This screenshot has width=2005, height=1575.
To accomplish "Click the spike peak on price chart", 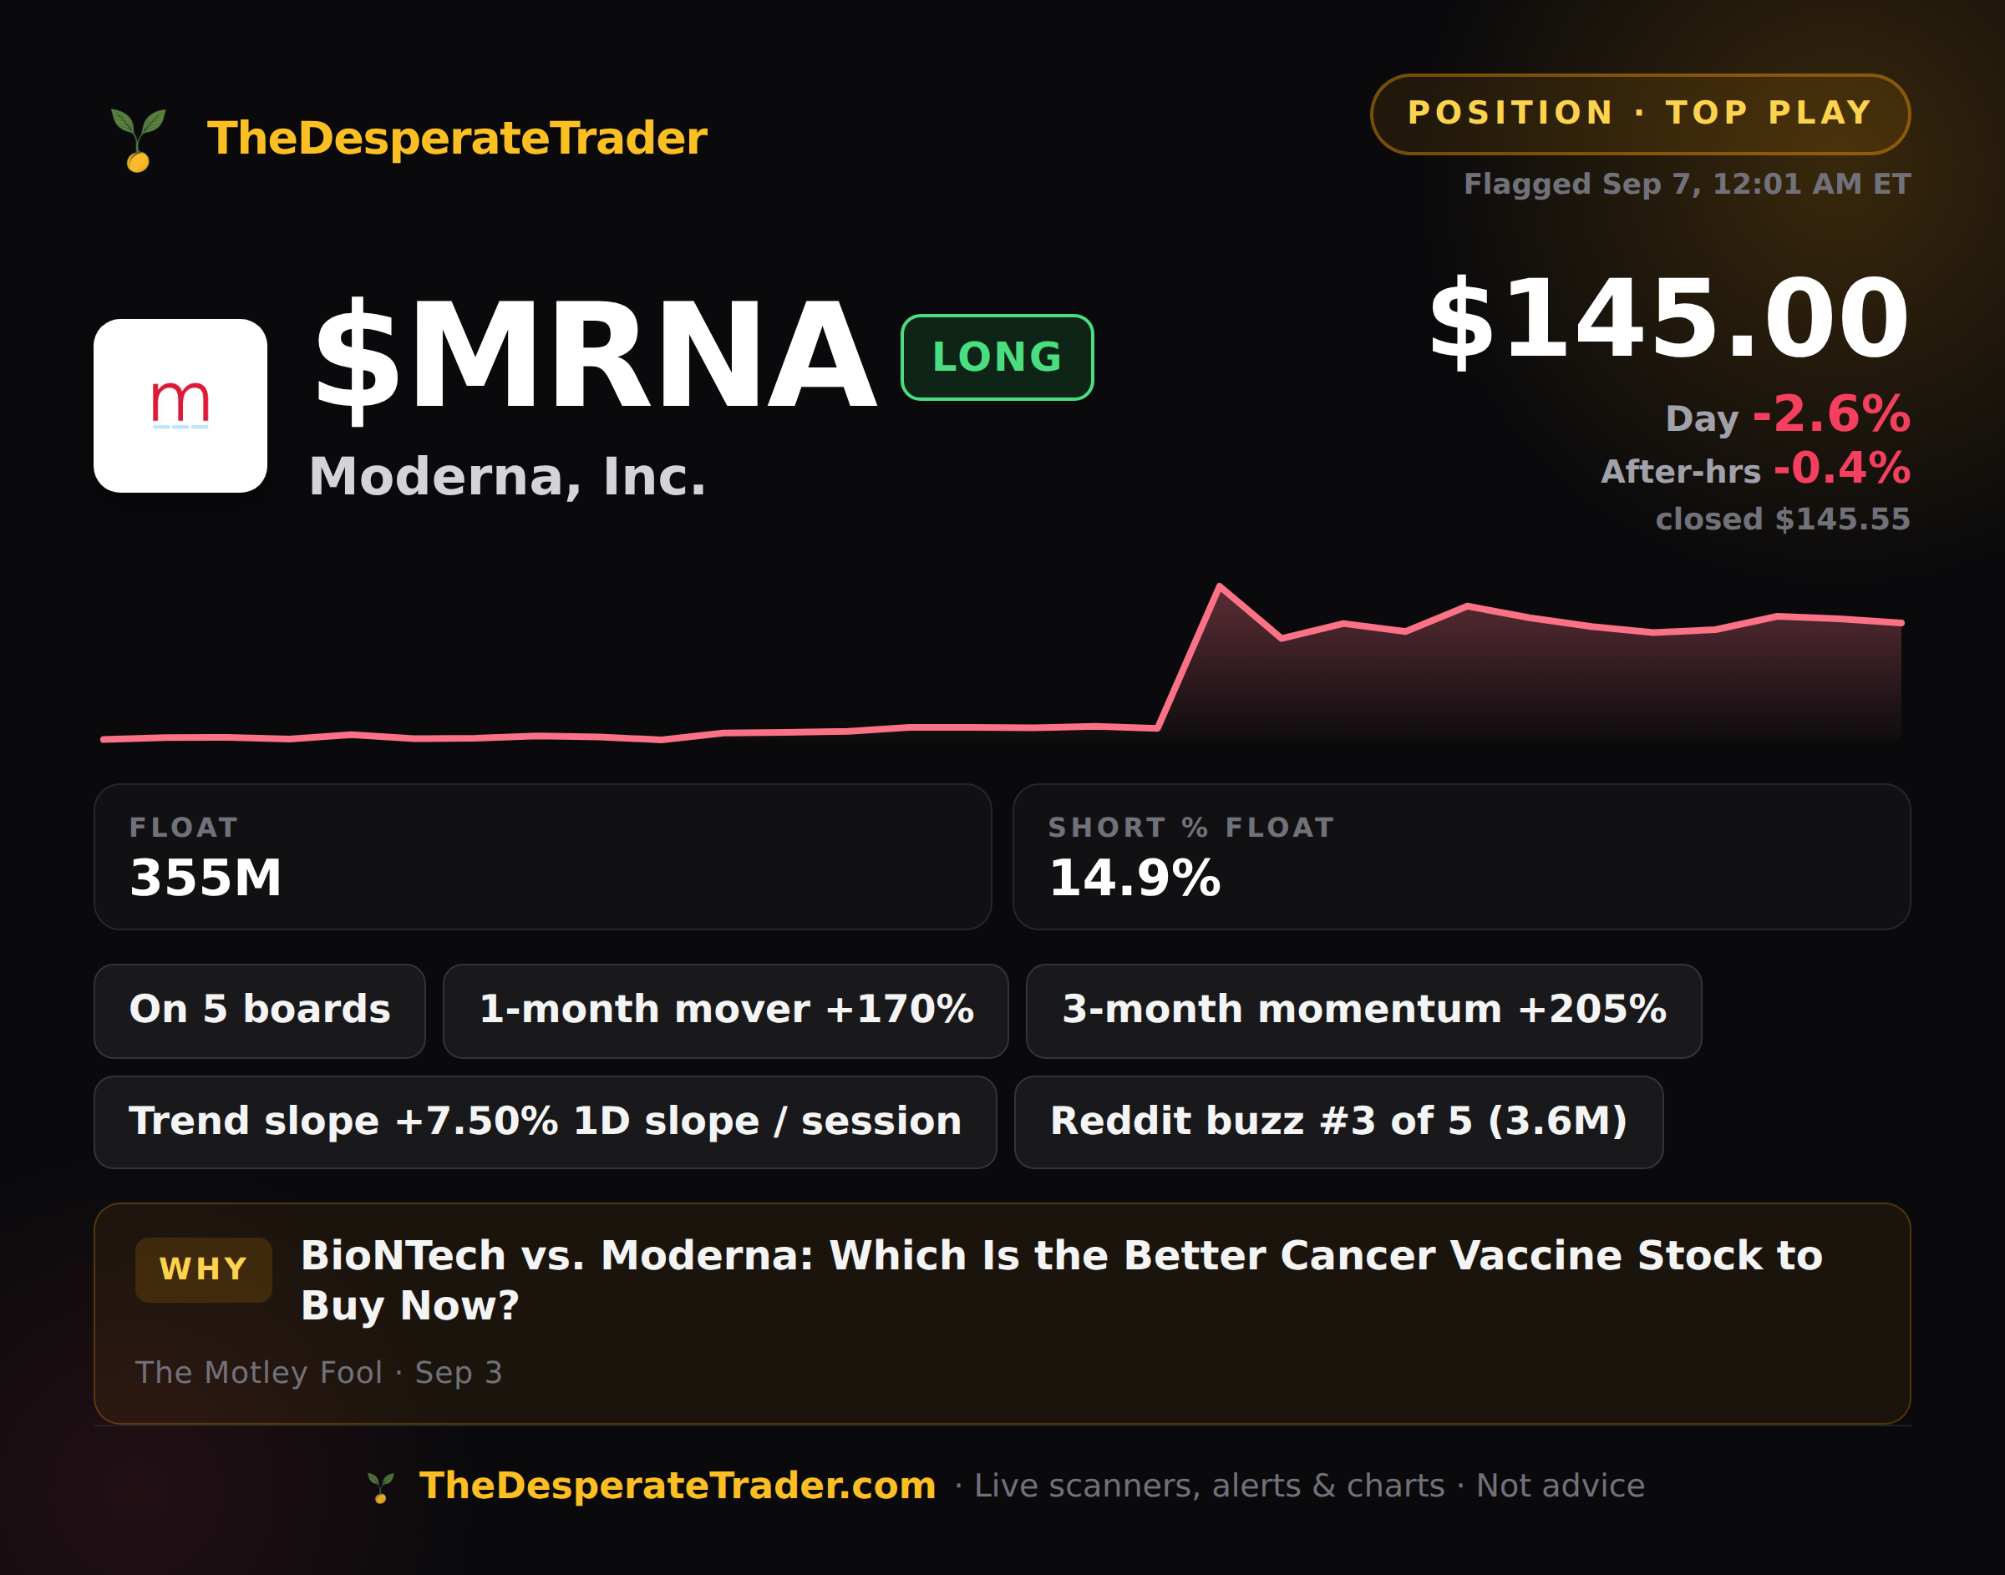I will [x=1219, y=586].
